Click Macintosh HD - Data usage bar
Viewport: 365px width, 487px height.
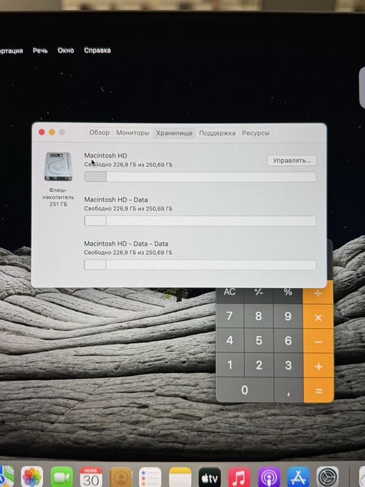click(200, 221)
